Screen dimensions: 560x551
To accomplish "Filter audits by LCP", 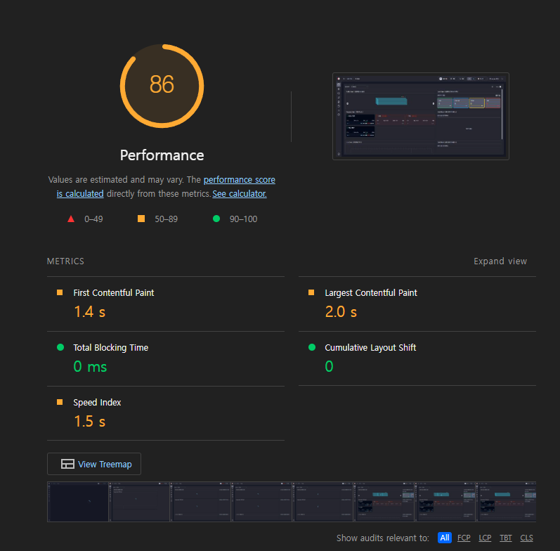I will point(485,538).
